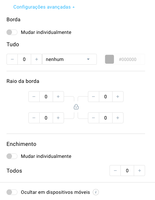
Task: Click the dropdown arrow beside nenhum
Action: 88,59
